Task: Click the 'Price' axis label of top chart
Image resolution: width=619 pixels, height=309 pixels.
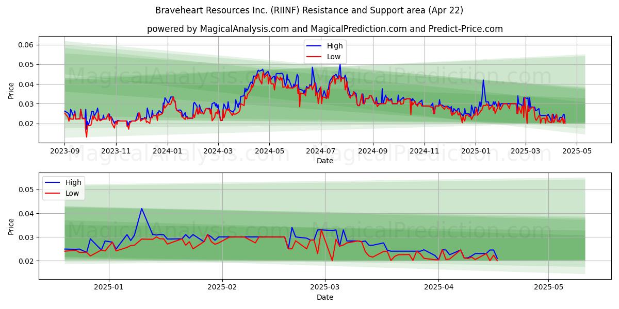Action: 11,90
